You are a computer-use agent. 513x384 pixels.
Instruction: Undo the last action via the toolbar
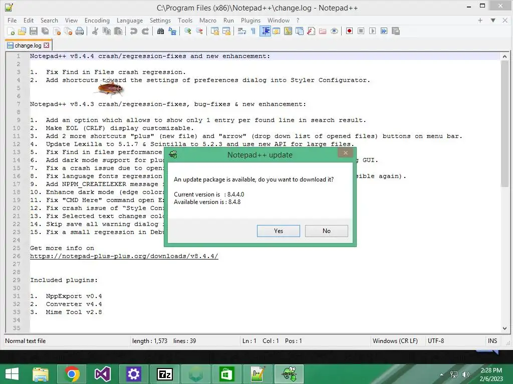tap(133, 31)
